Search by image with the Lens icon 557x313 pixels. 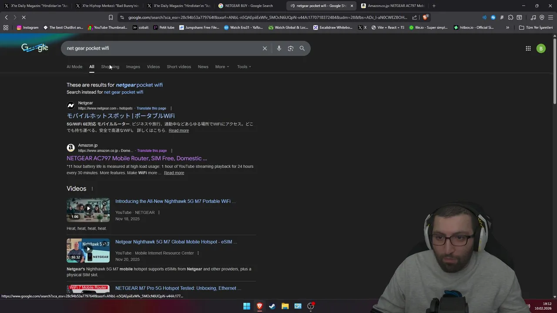click(291, 48)
